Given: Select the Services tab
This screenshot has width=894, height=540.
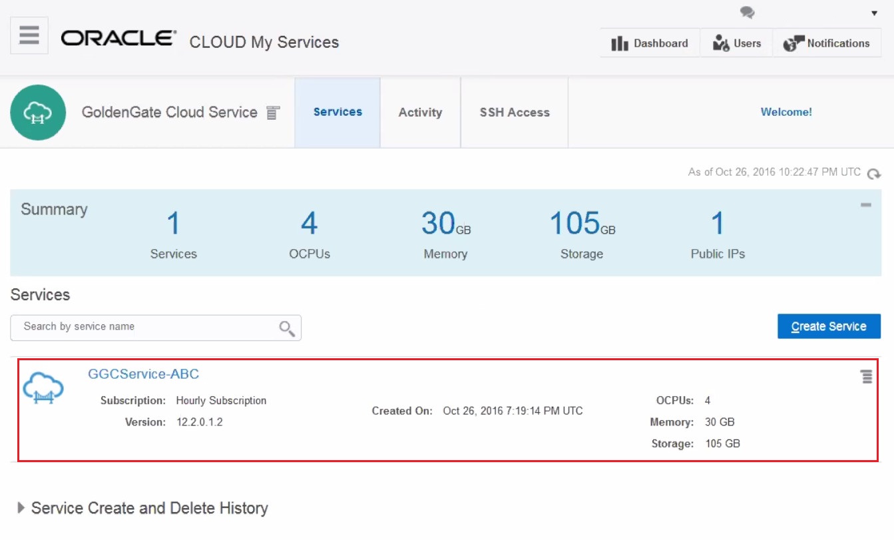Looking at the screenshot, I should (337, 113).
